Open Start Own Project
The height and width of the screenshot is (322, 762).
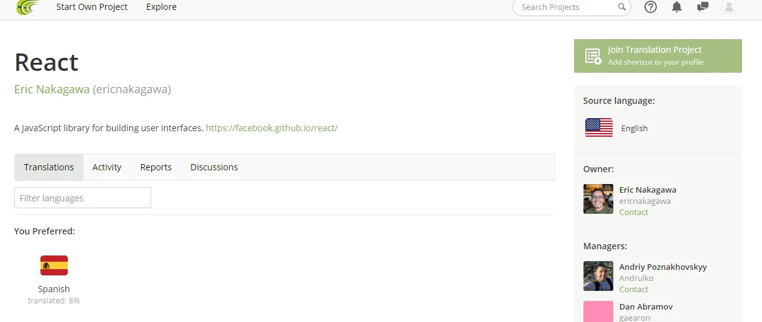92,7
